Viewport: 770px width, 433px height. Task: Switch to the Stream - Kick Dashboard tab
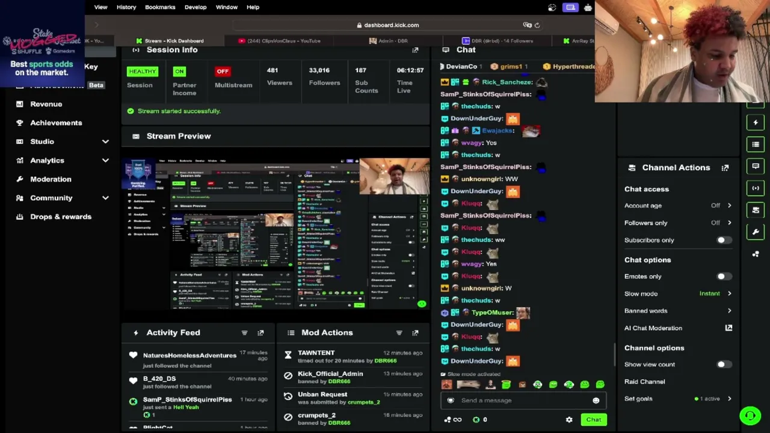coord(170,41)
